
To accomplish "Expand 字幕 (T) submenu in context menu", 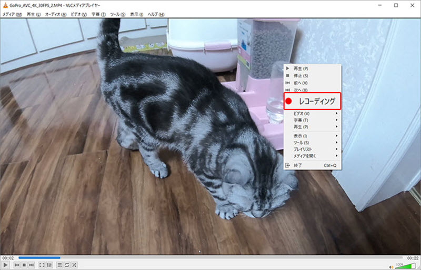I will [x=313, y=120].
